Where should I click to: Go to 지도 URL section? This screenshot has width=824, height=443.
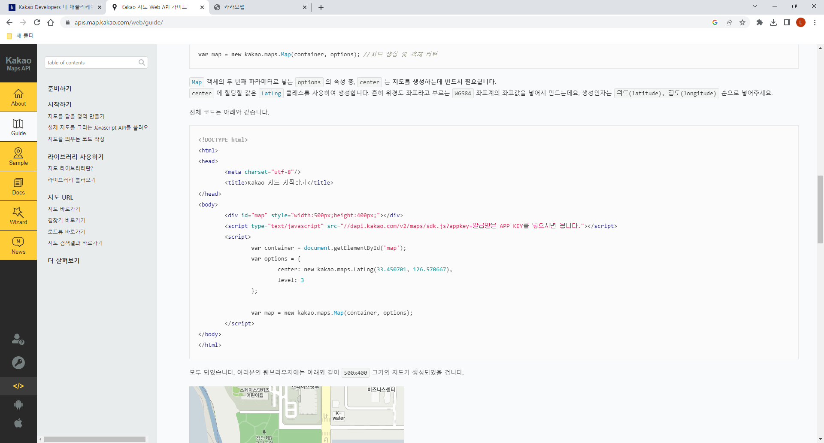click(x=61, y=197)
